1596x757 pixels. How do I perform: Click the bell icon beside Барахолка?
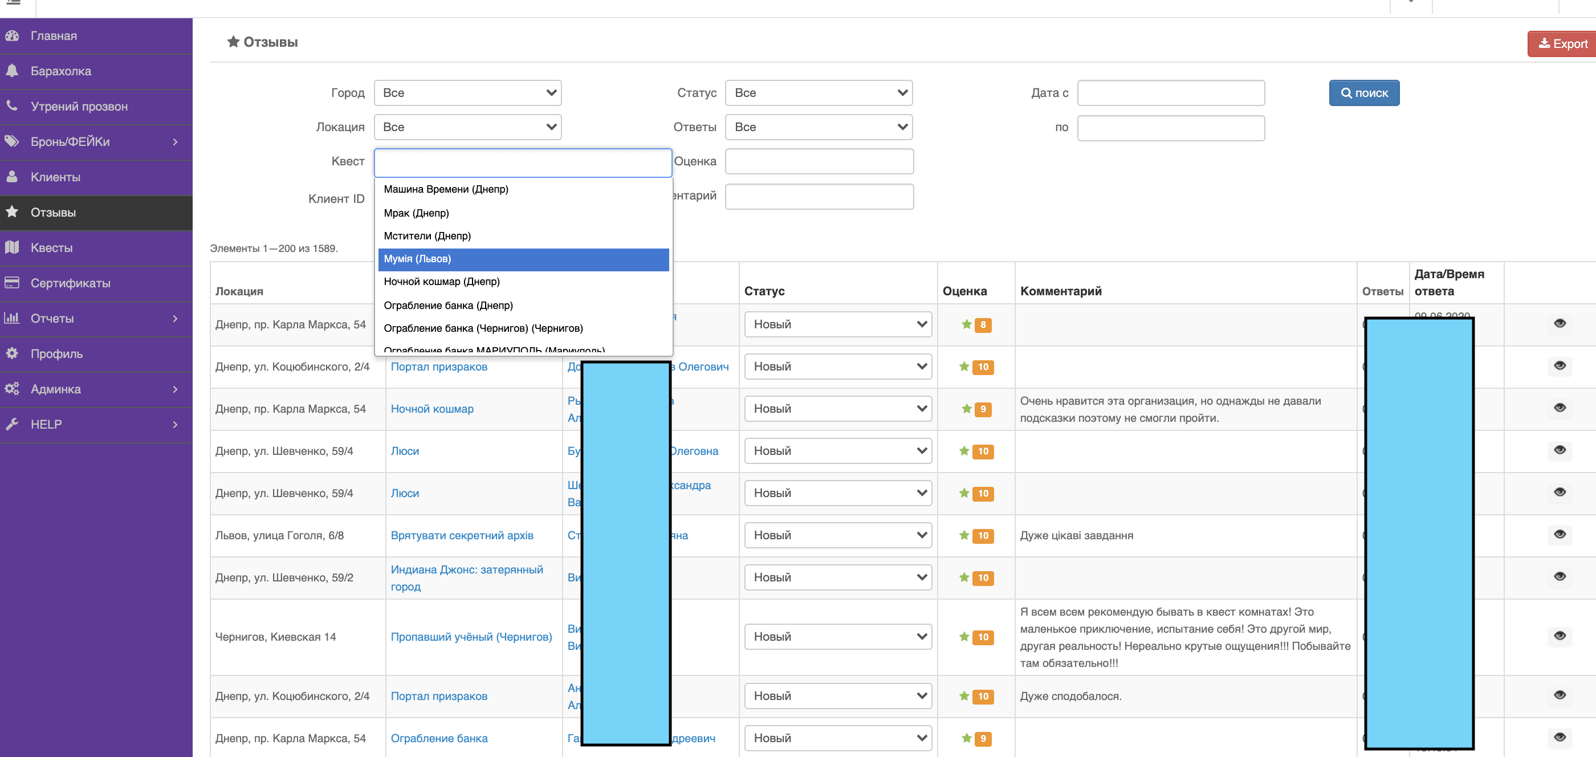click(x=12, y=71)
